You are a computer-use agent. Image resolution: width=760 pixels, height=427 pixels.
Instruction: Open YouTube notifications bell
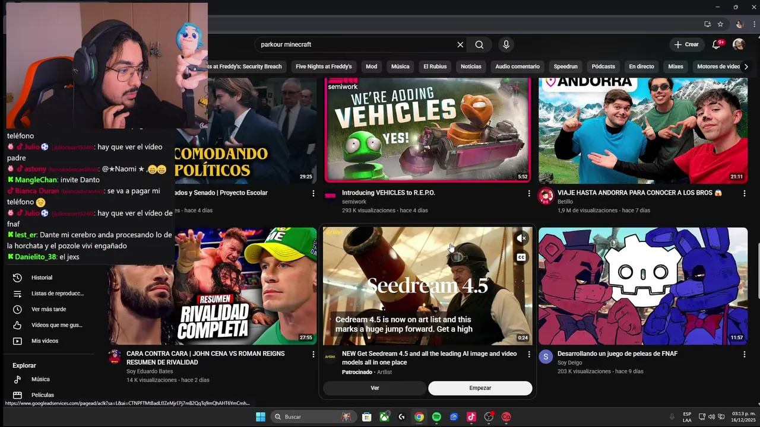pyautogui.click(x=716, y=44)
